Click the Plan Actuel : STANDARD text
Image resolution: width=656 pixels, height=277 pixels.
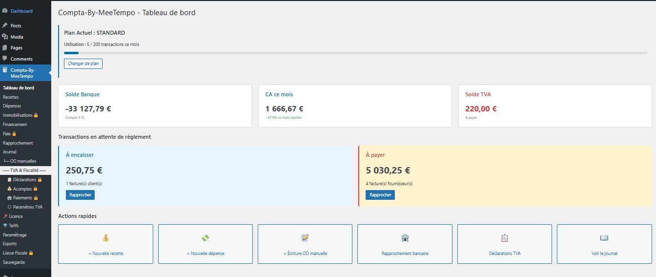(95, 33)
